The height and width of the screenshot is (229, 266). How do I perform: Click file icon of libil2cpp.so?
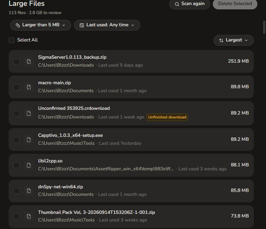pyautogui.click(x=29, y=165)
